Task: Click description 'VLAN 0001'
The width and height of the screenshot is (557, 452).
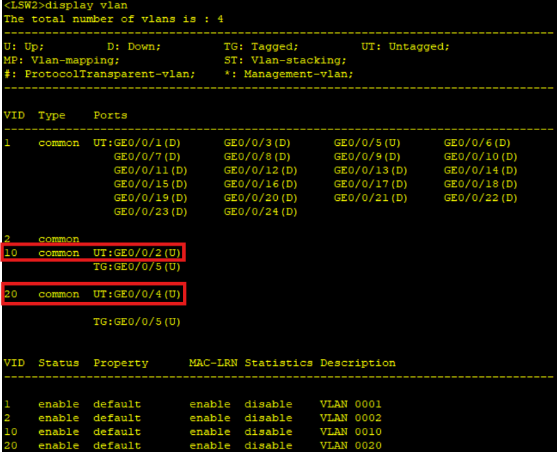Action: [351, 404]
